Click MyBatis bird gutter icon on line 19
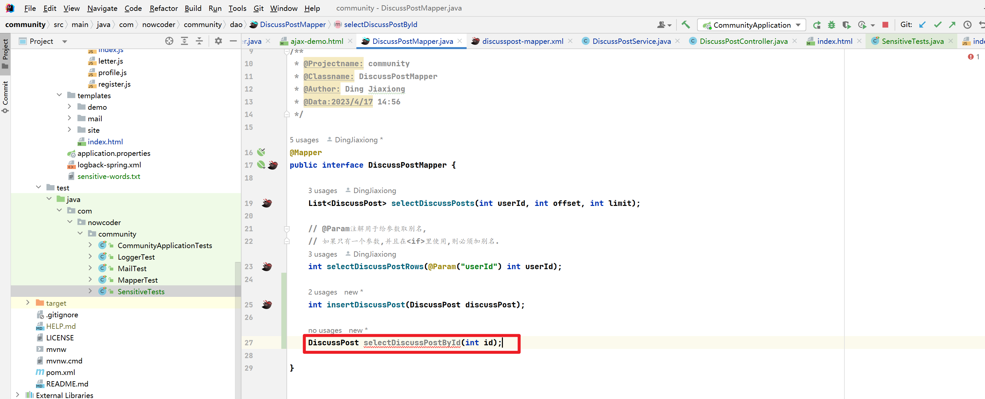 coord(267,203)
